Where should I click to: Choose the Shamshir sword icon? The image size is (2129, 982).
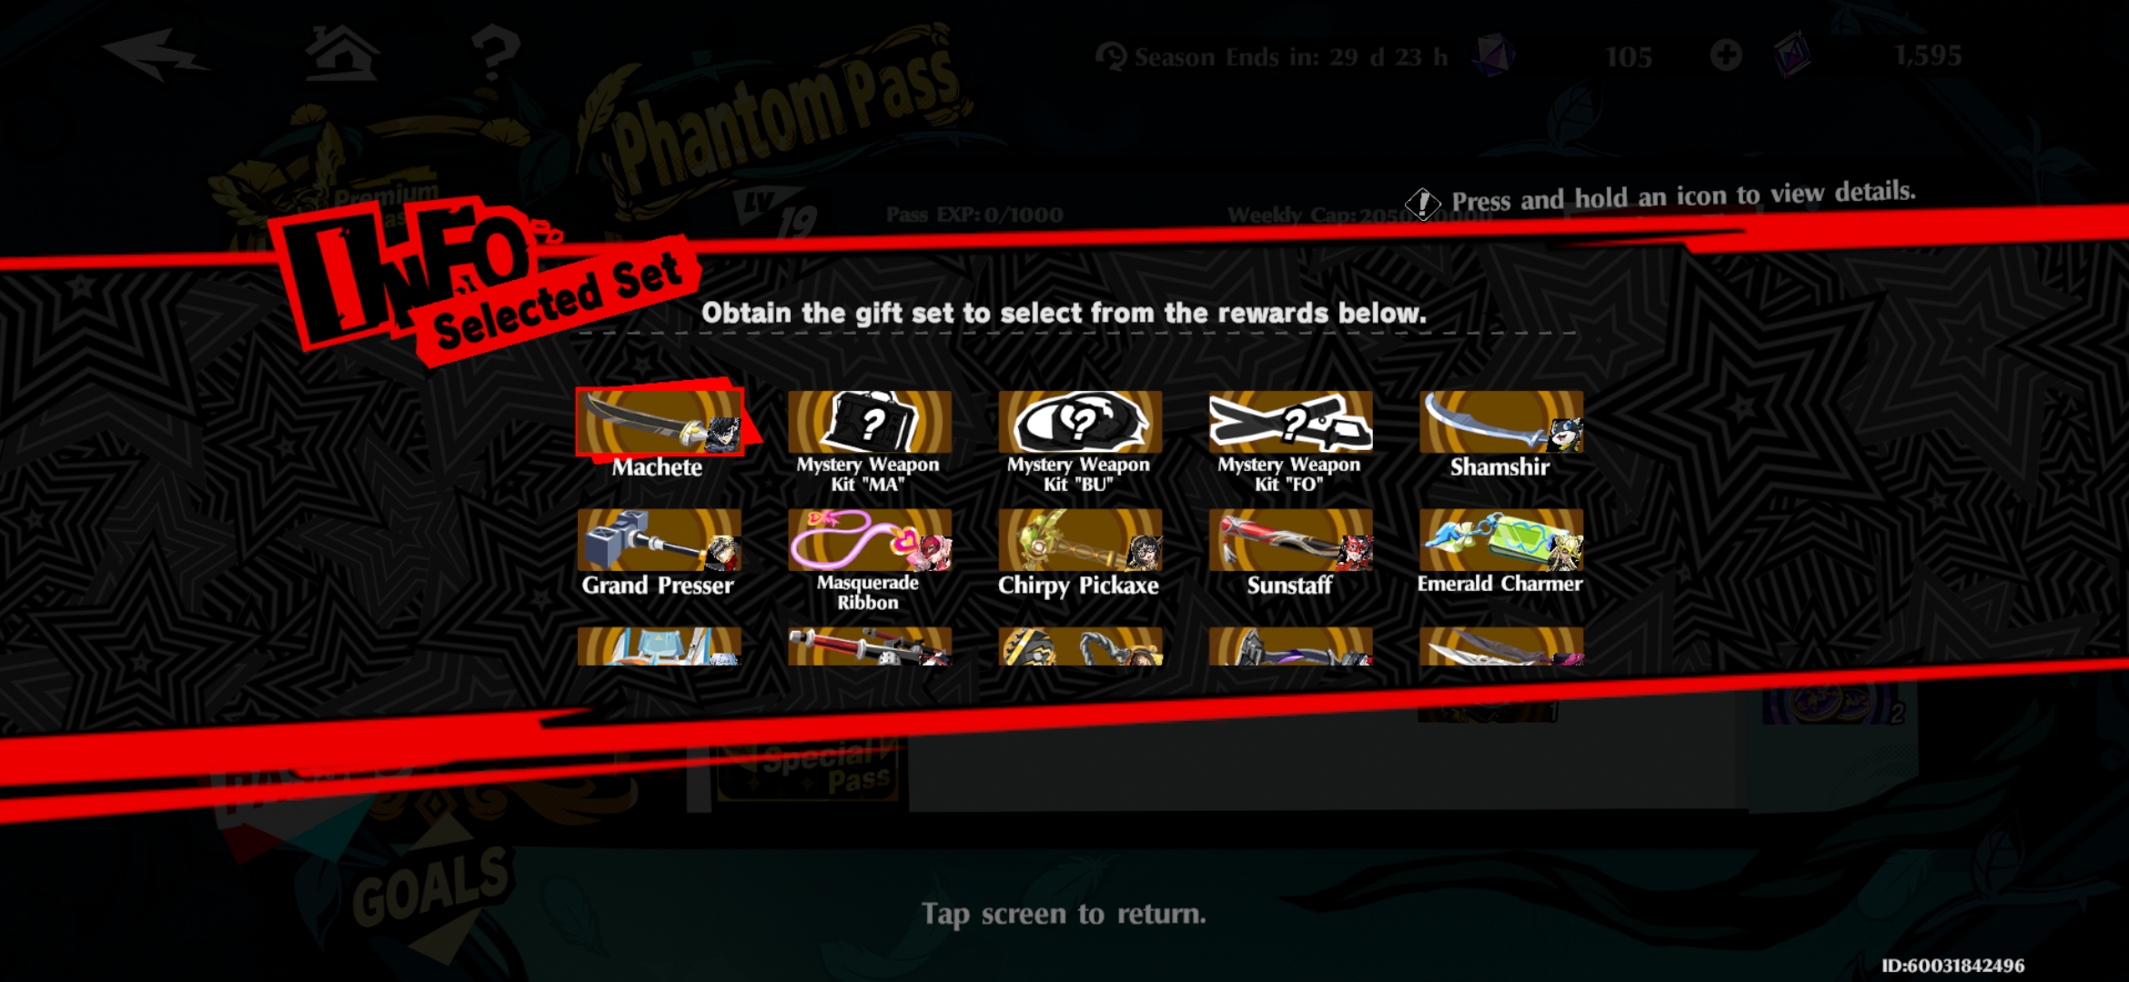tap(1501, 422)
